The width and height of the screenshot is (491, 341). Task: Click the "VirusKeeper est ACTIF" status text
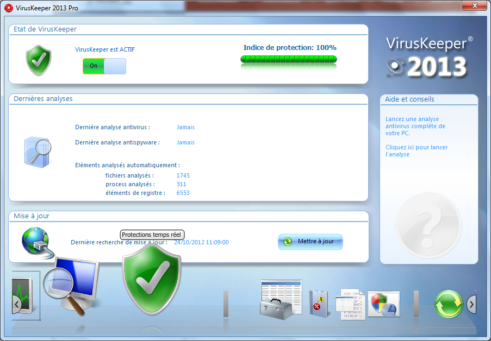pos(105,49)
